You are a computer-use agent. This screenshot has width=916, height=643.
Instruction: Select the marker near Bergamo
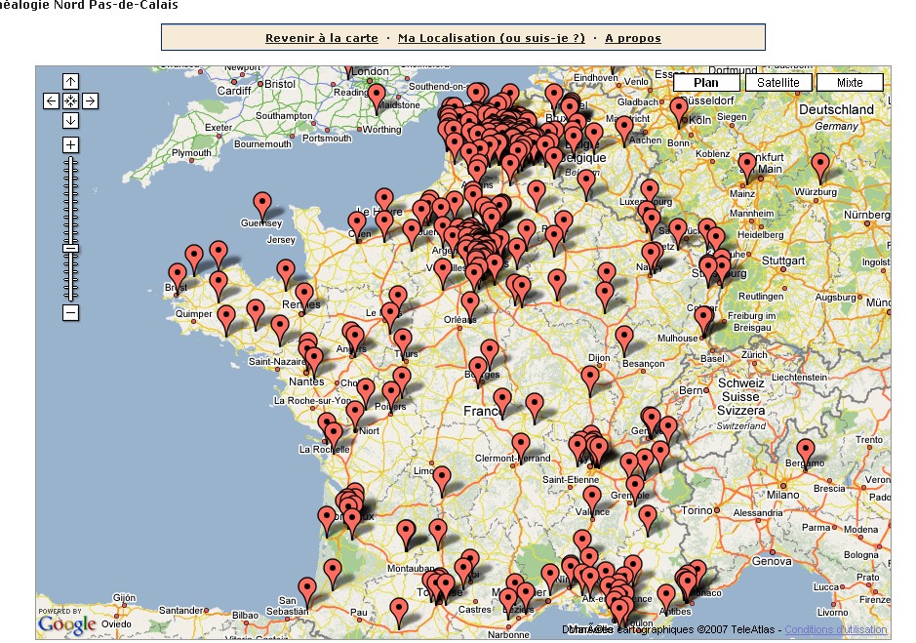click(x=805, y=451)
